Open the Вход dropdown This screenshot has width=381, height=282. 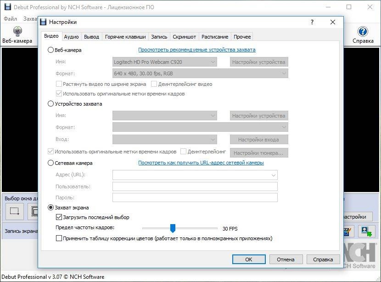(x=164, y=139)
